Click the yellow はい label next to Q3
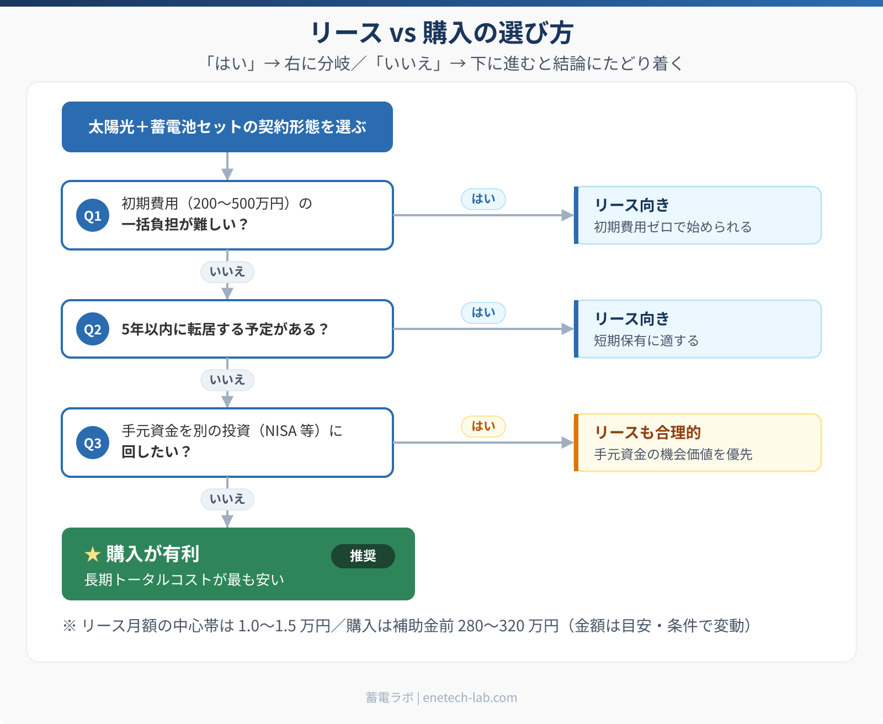The height and width of the screenshot is (724, 883). click(x=483, y=426)
